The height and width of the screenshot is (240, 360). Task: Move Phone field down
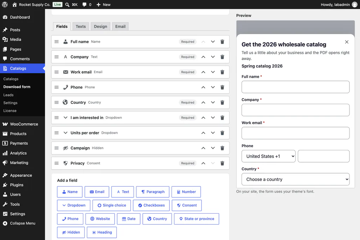pyautogui.click(x=213, y=87)
